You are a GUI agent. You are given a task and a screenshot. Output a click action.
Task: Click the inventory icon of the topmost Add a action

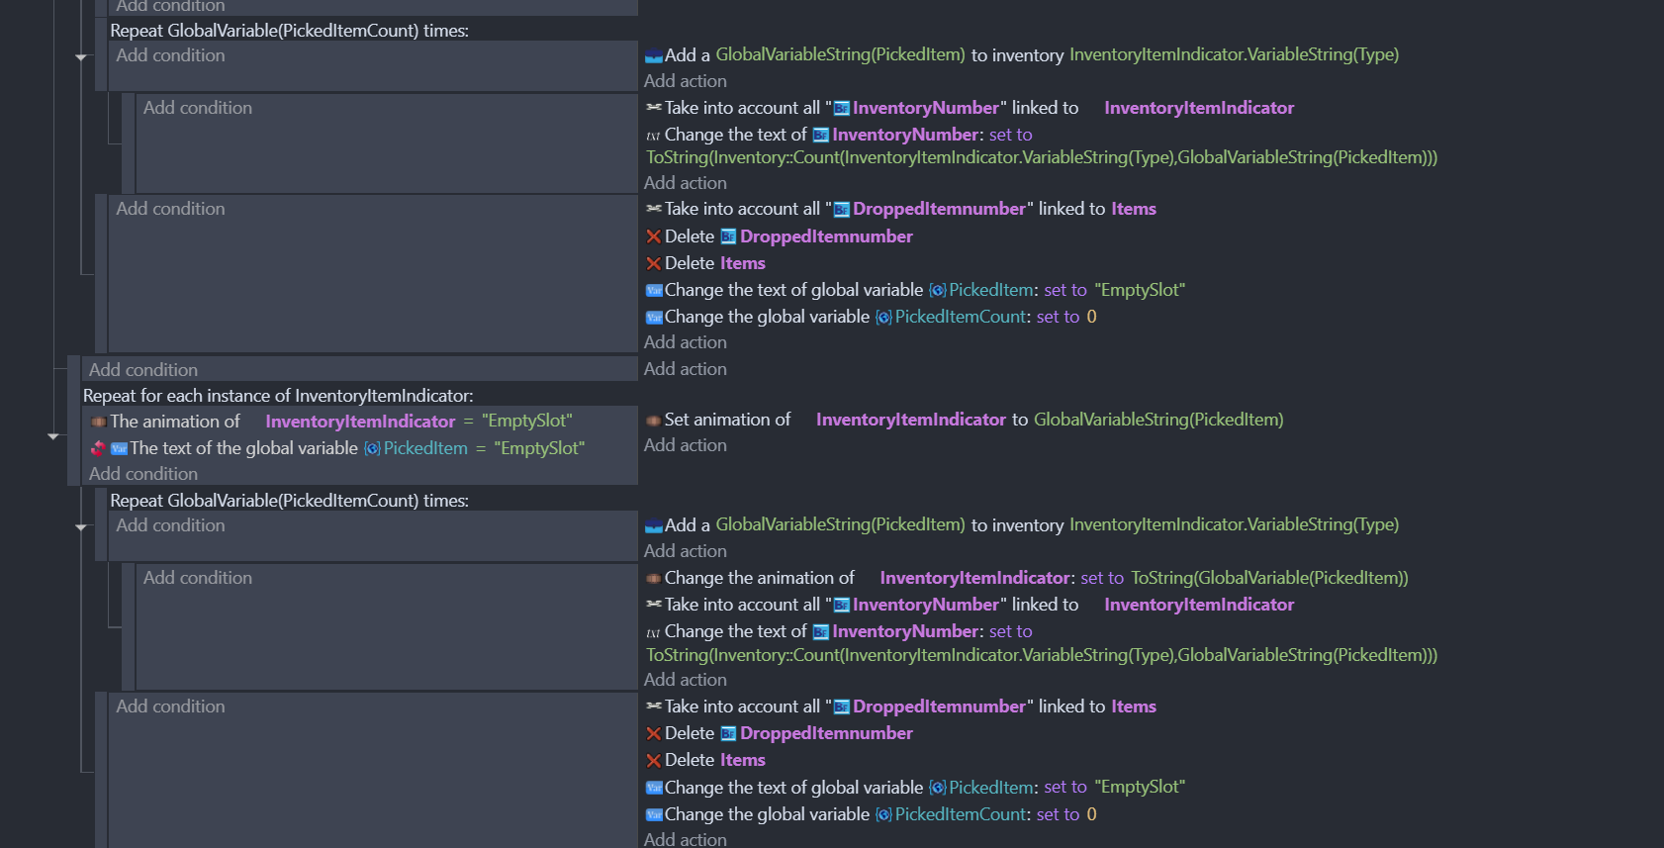653,55
